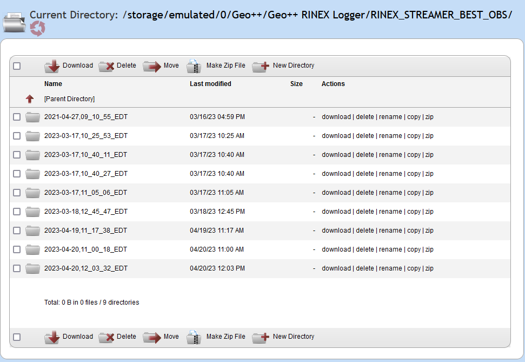Image resolution: width=525 pixels, height=362 pixels.
Task: Open the folder icon for 2023-03-17,10_25_53_EDT
Action: [32, 136]
